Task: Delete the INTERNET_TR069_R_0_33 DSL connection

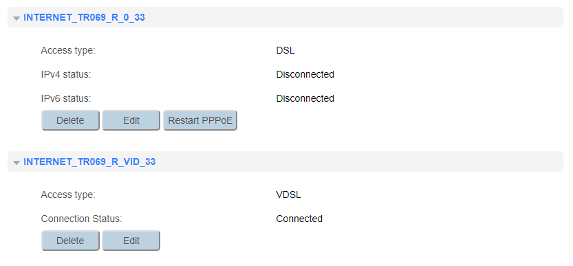Action: (x=70, y=120)
